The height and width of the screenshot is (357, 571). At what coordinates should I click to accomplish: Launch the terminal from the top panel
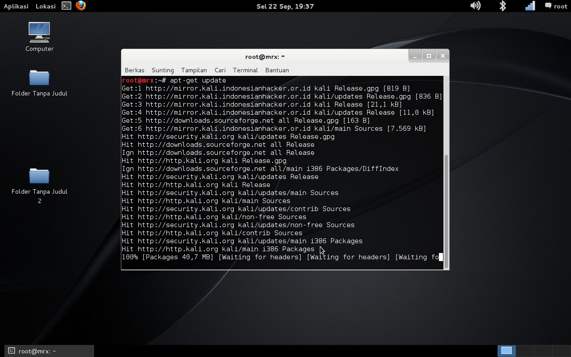66,6
